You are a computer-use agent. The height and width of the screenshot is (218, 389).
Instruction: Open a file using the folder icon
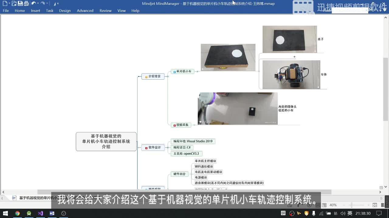14,4
